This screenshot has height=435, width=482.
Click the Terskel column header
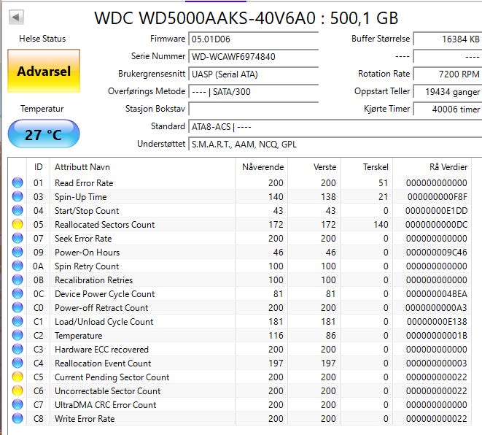pos(366,167)
